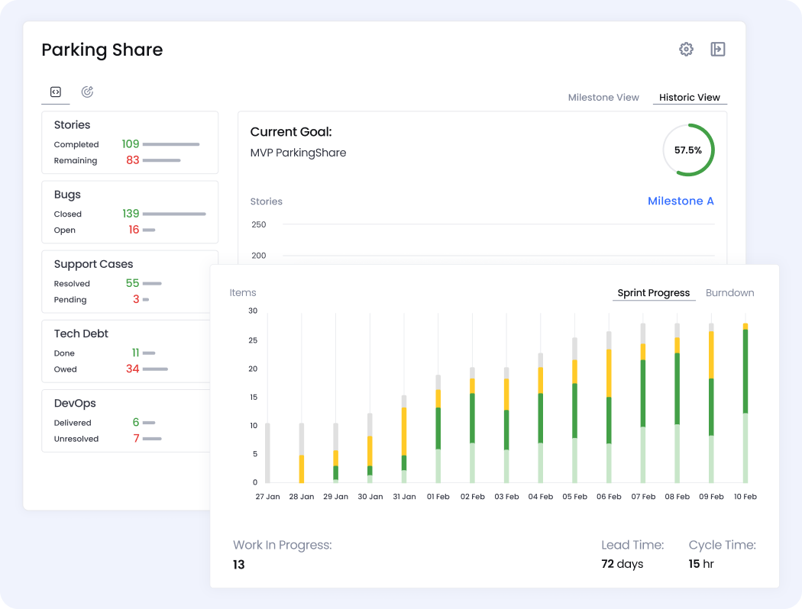802x609 pixels.
Task: Click the pending support cases count 3
Action: pyautogui.click(x=136, y=299)
